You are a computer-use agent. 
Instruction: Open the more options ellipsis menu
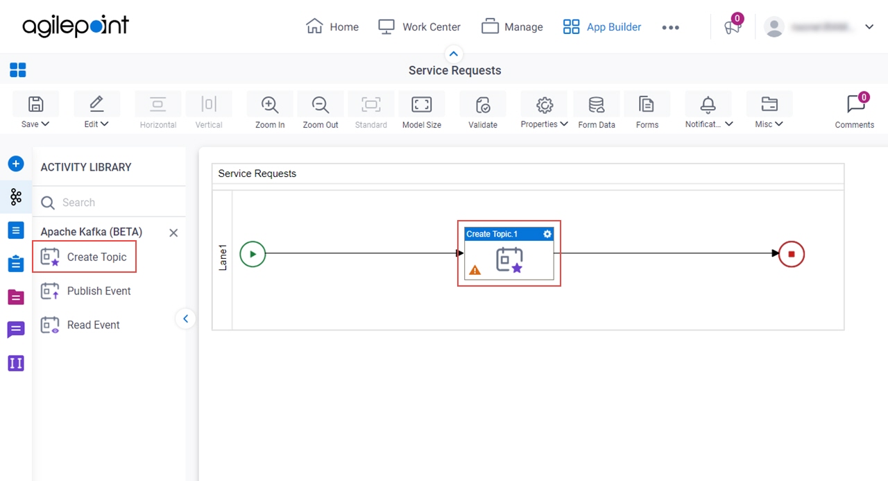click(670, 28)
